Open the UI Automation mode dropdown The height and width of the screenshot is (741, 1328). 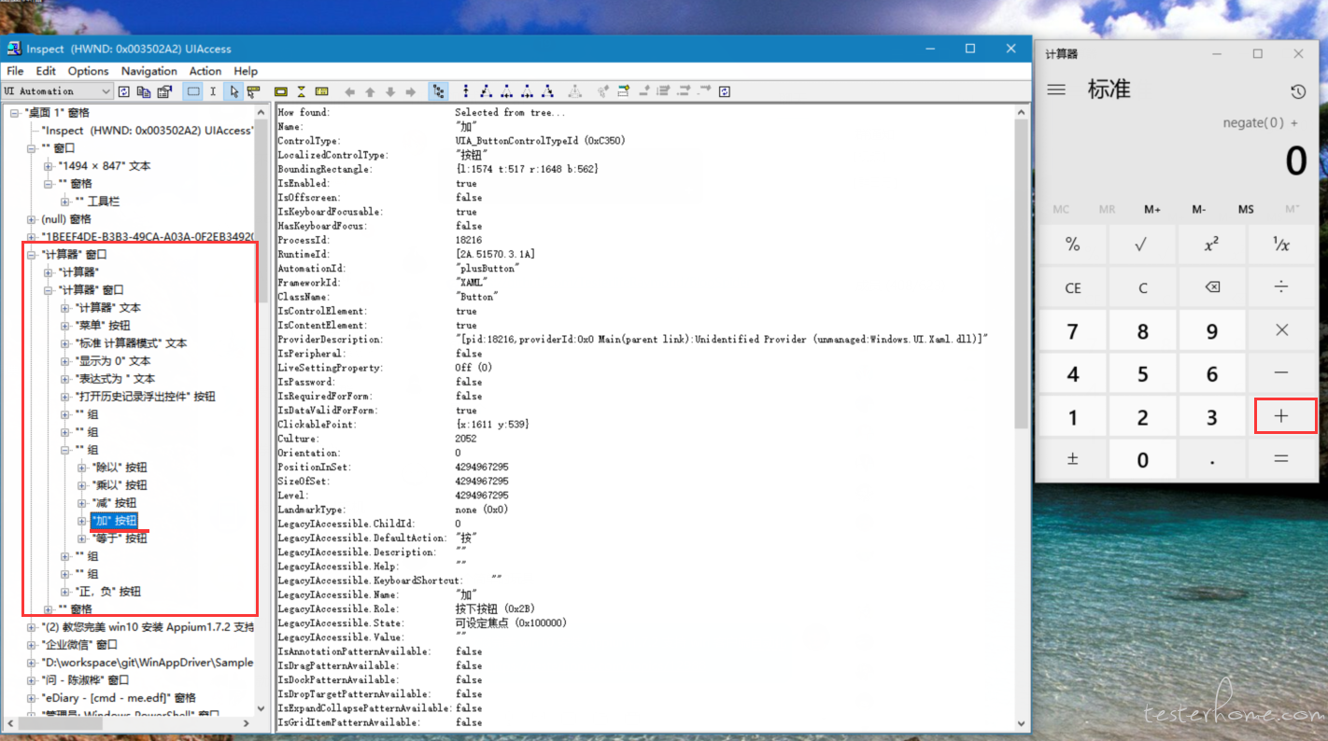106,91
